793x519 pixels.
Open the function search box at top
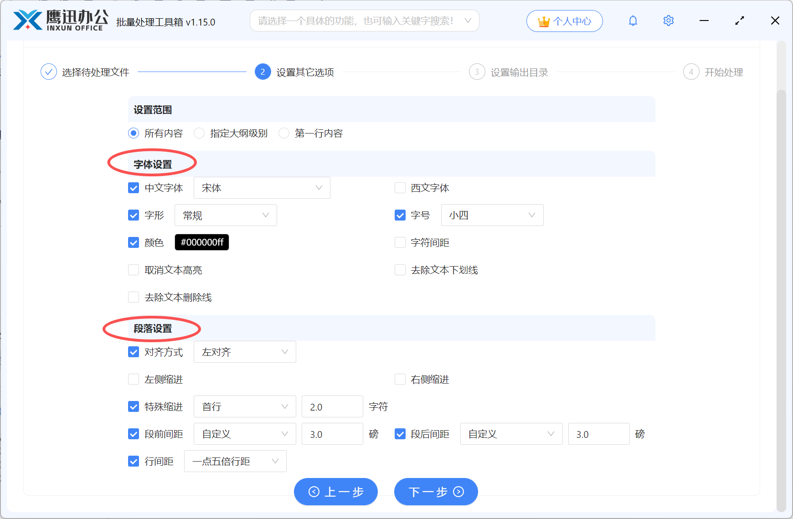pos(364,21)
